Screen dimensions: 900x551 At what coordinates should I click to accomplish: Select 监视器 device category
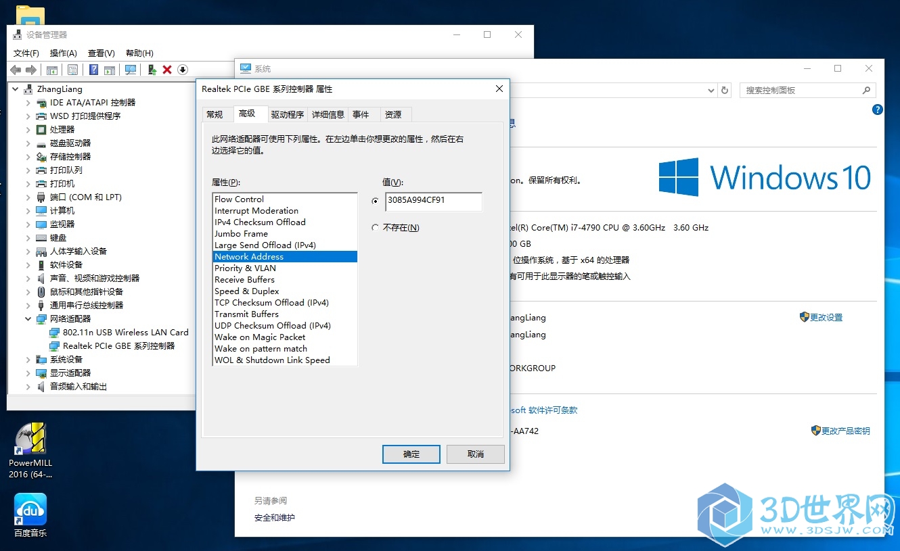pyautogui.click(x=55, y=224)
